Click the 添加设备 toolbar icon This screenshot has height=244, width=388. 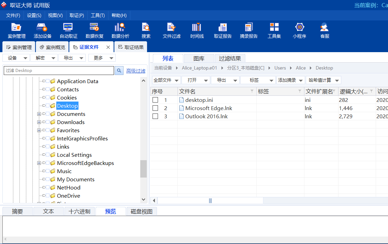click(x=42, y=30)
